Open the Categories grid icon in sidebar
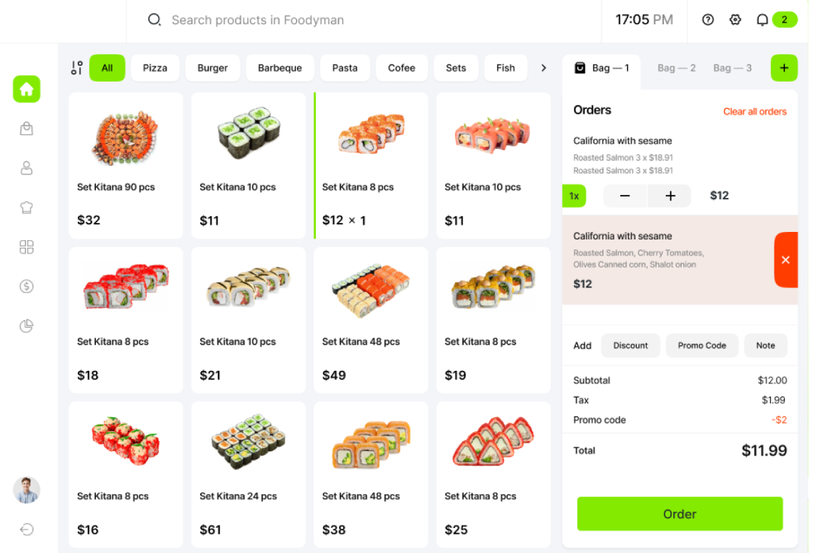Viewport: 816px width, 553px height. [26, 247]
